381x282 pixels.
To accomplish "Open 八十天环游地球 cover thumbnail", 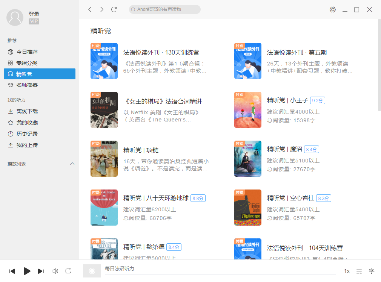I will 104,208.
